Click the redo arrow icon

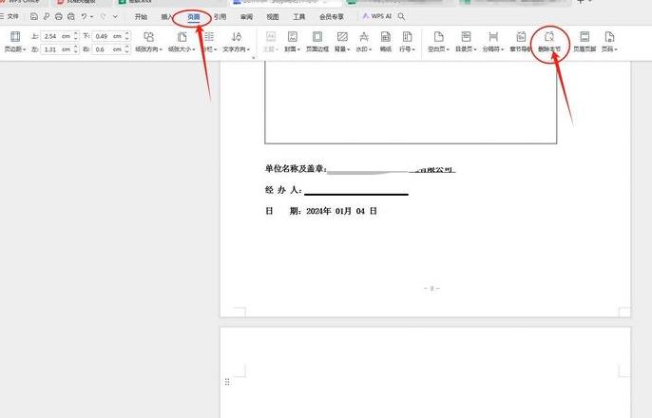pyautogui.click(x=103, y=16)
